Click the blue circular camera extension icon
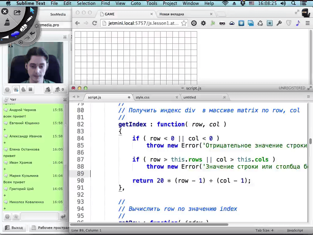This screenshot has height=235, width=313. pyautogui.click(x=241, y=23)
